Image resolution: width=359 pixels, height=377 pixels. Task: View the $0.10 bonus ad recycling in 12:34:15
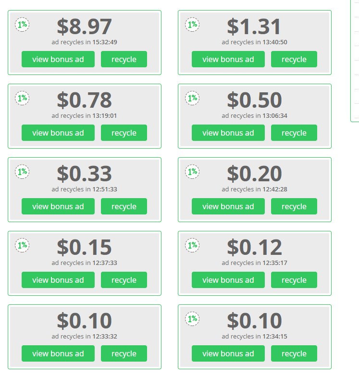click(228, 353)
